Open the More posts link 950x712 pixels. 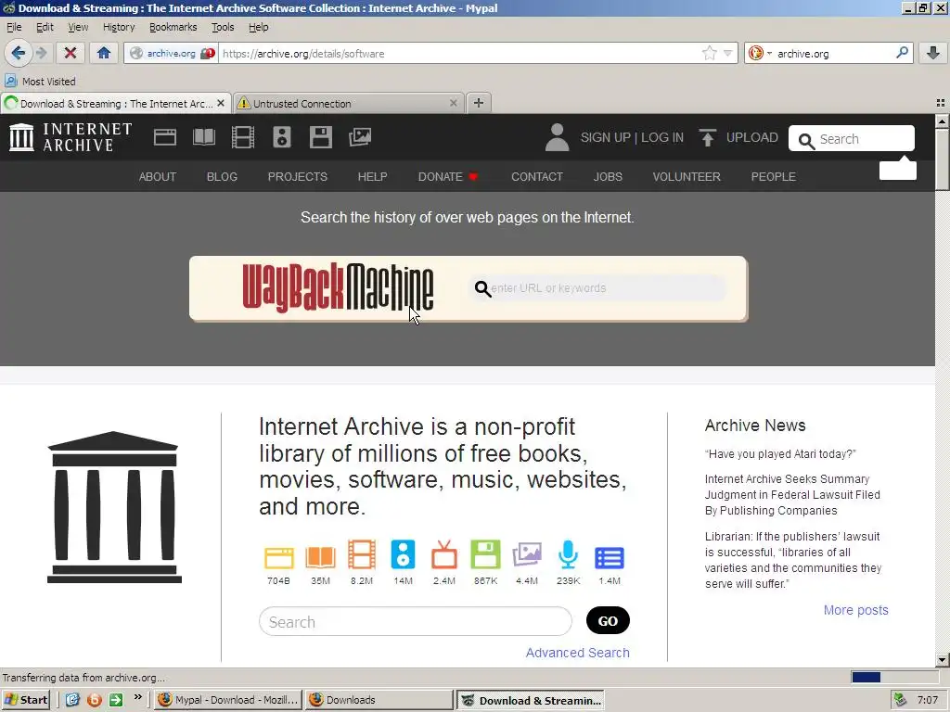(x=855, y=610)
